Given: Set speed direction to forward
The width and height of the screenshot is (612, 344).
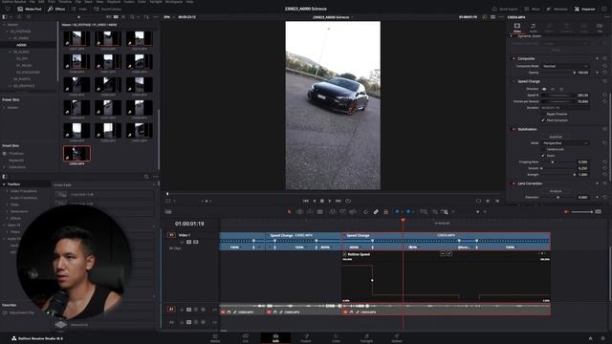Looking at the screenshot, I should 544,89.
